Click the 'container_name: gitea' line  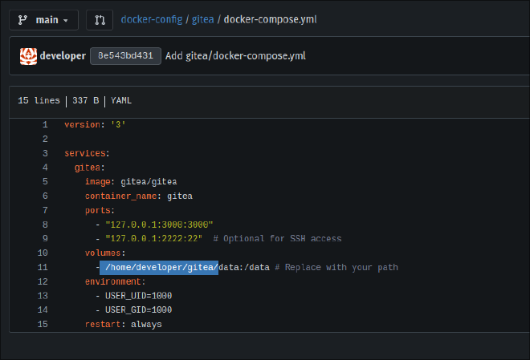coord(139,196)
